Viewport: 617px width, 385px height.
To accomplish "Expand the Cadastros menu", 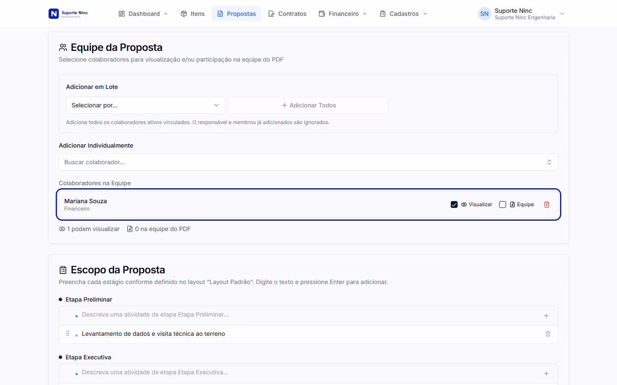I will pos(404,14).
